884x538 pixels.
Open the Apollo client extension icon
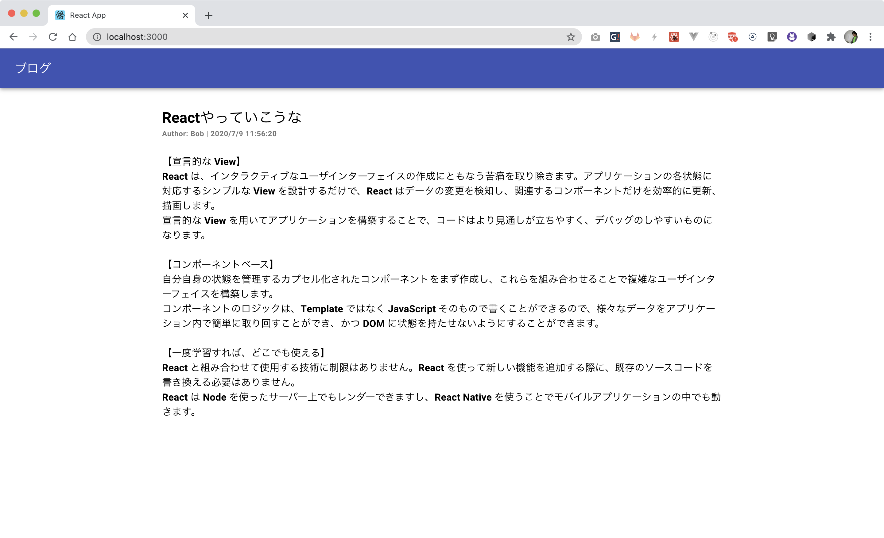[752, 37]
